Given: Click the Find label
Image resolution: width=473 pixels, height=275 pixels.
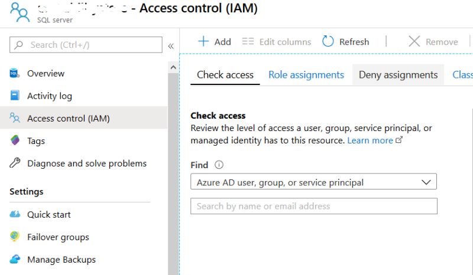Looking at the screenshot, I should coord(199,165).
